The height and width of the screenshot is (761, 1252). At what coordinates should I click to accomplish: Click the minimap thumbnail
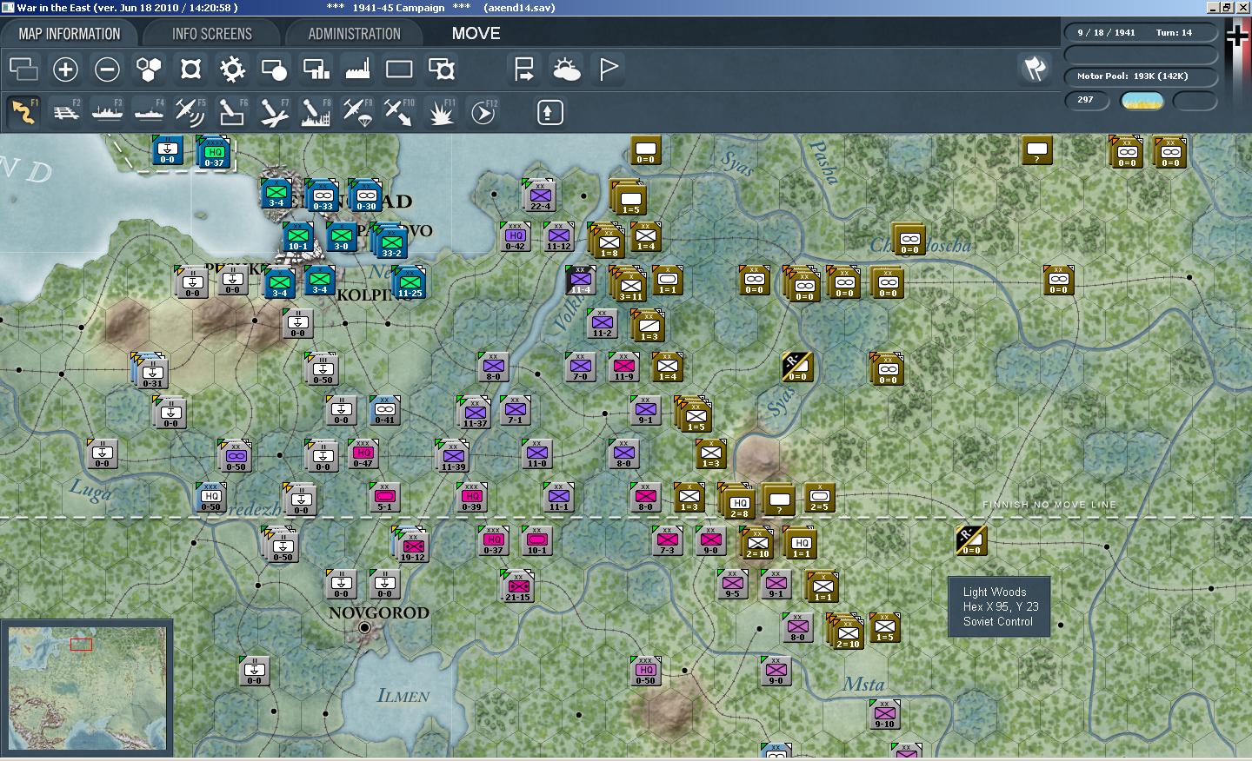[87, 688]
